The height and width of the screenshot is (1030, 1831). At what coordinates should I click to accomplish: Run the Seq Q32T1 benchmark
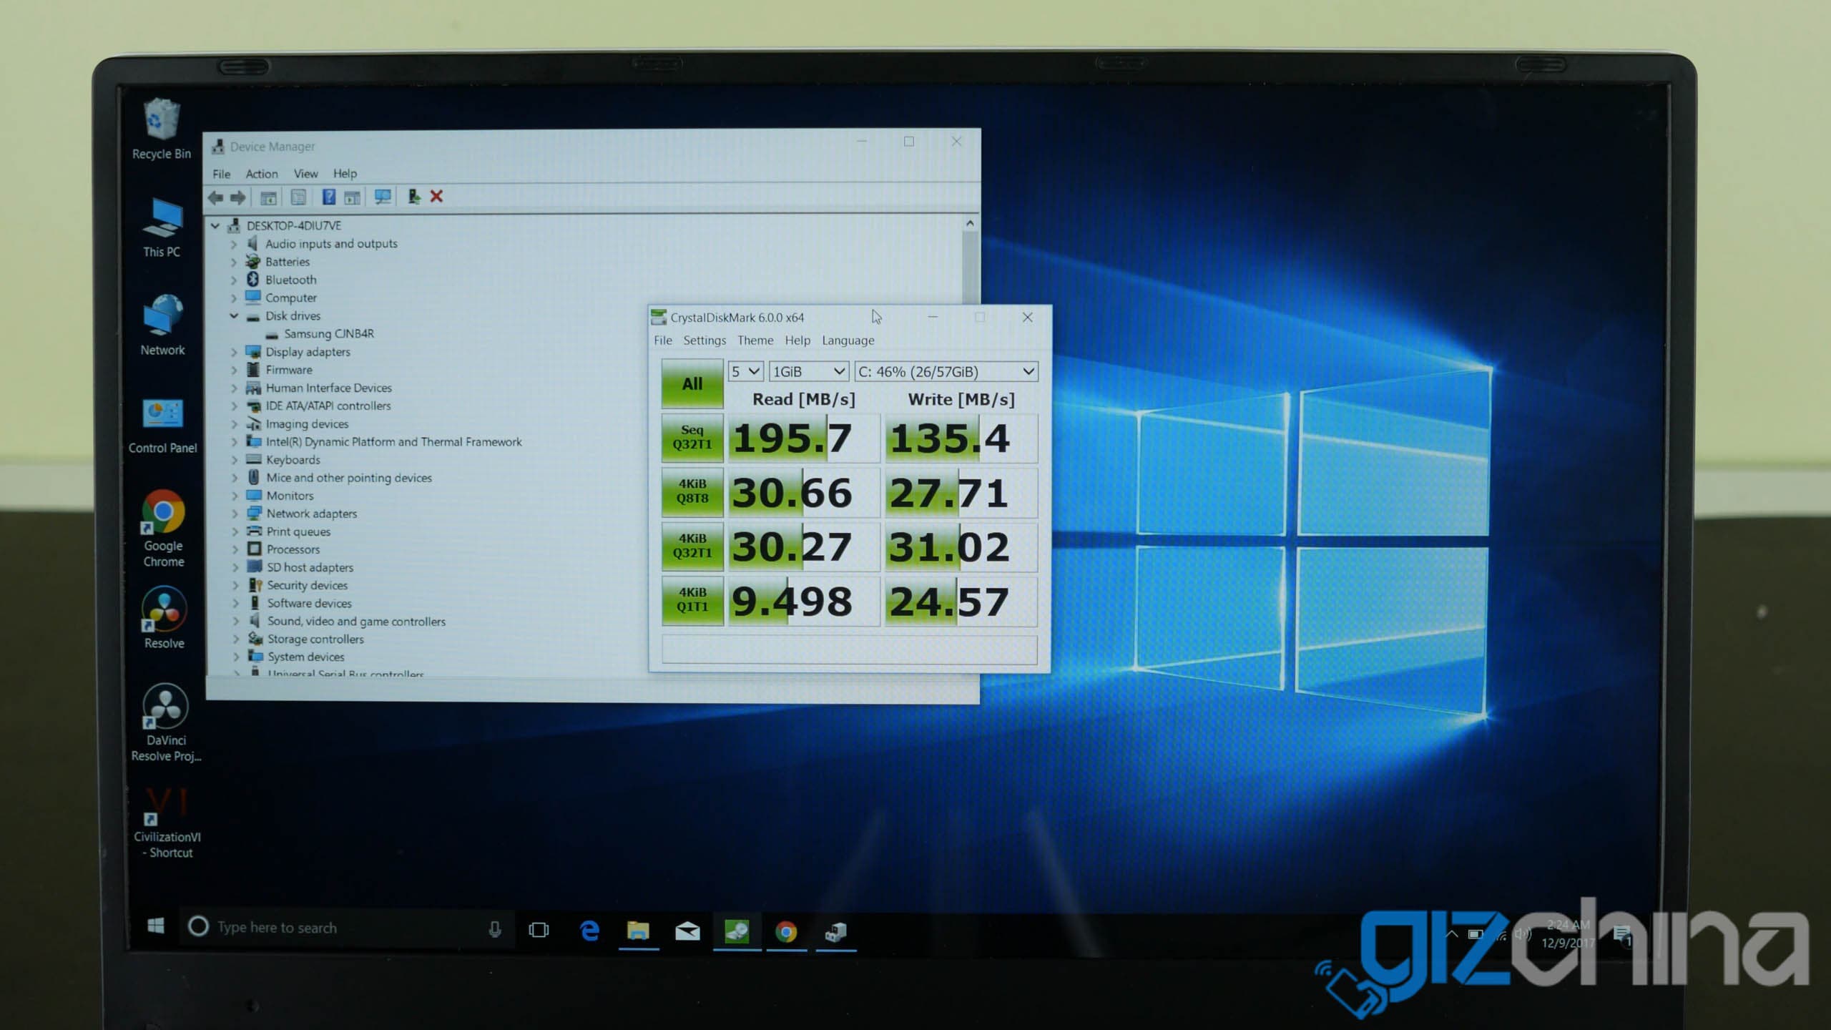pos(692,437)
